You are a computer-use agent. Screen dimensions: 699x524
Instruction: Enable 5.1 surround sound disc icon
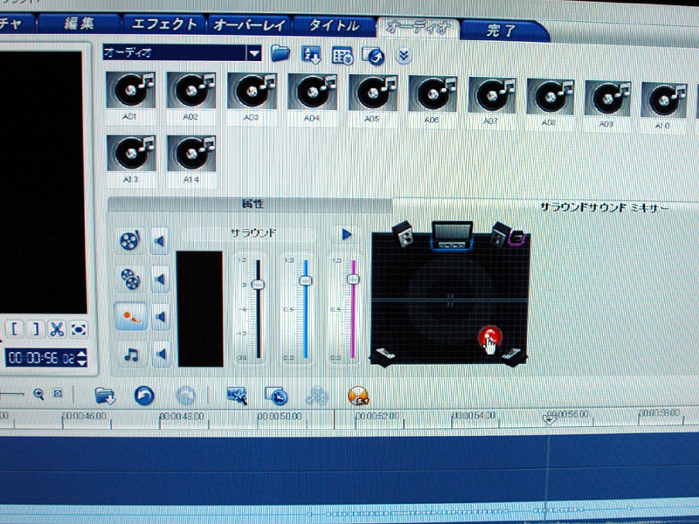[358, 396]
